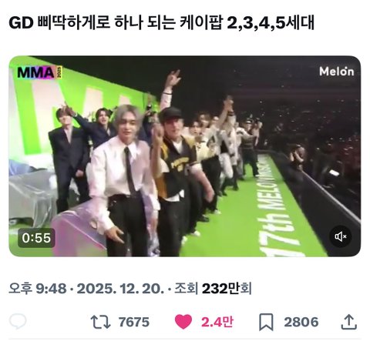Tap the retweet arrows icon
The image size is (370, 341).
pos(100,322)
